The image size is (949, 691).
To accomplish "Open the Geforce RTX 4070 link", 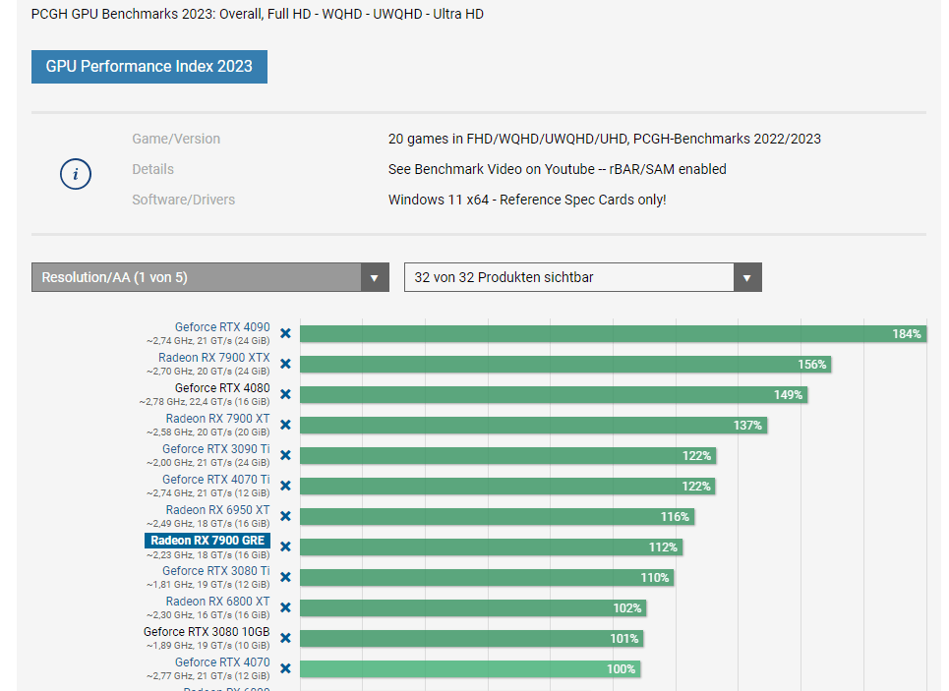I will tap(222, 662).
